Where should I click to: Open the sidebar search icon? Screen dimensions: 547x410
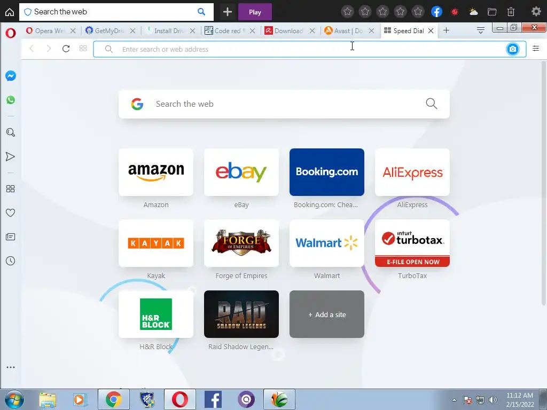pyautogui.click(x=11, y=132)
